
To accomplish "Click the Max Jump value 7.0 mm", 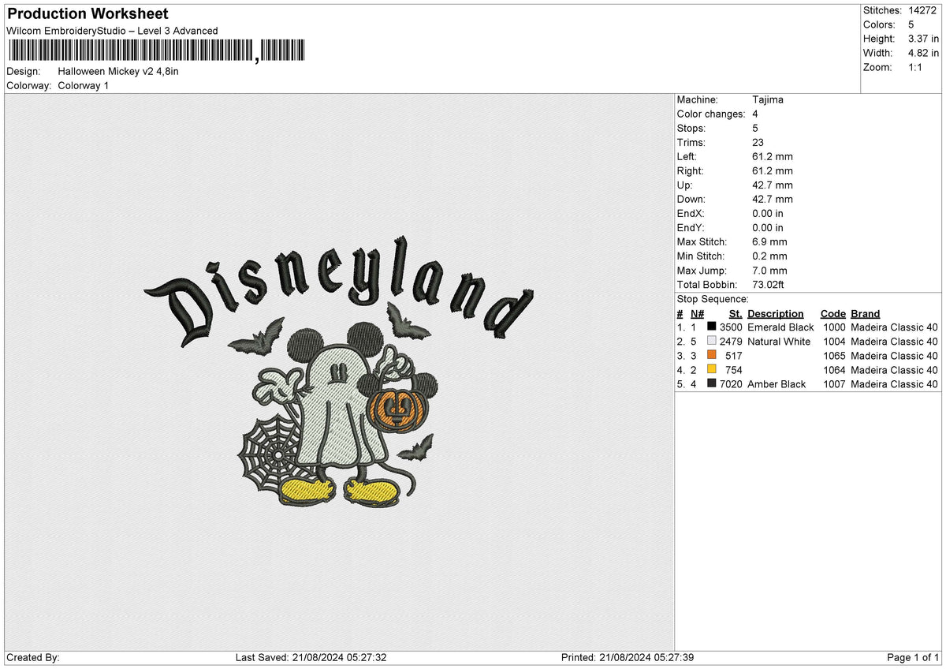I will 769,271.
